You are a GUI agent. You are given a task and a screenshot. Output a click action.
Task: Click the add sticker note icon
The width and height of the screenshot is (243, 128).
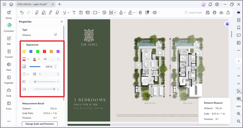147,13
